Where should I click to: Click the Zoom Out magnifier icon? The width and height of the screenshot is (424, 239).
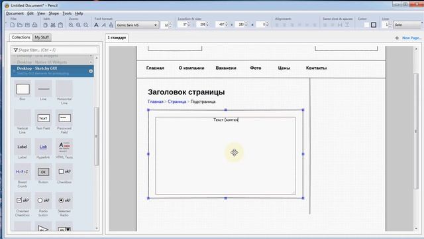[x=78, y=25]
